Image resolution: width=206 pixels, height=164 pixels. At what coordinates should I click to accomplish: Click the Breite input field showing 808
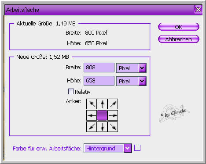[x=99, y=68]
